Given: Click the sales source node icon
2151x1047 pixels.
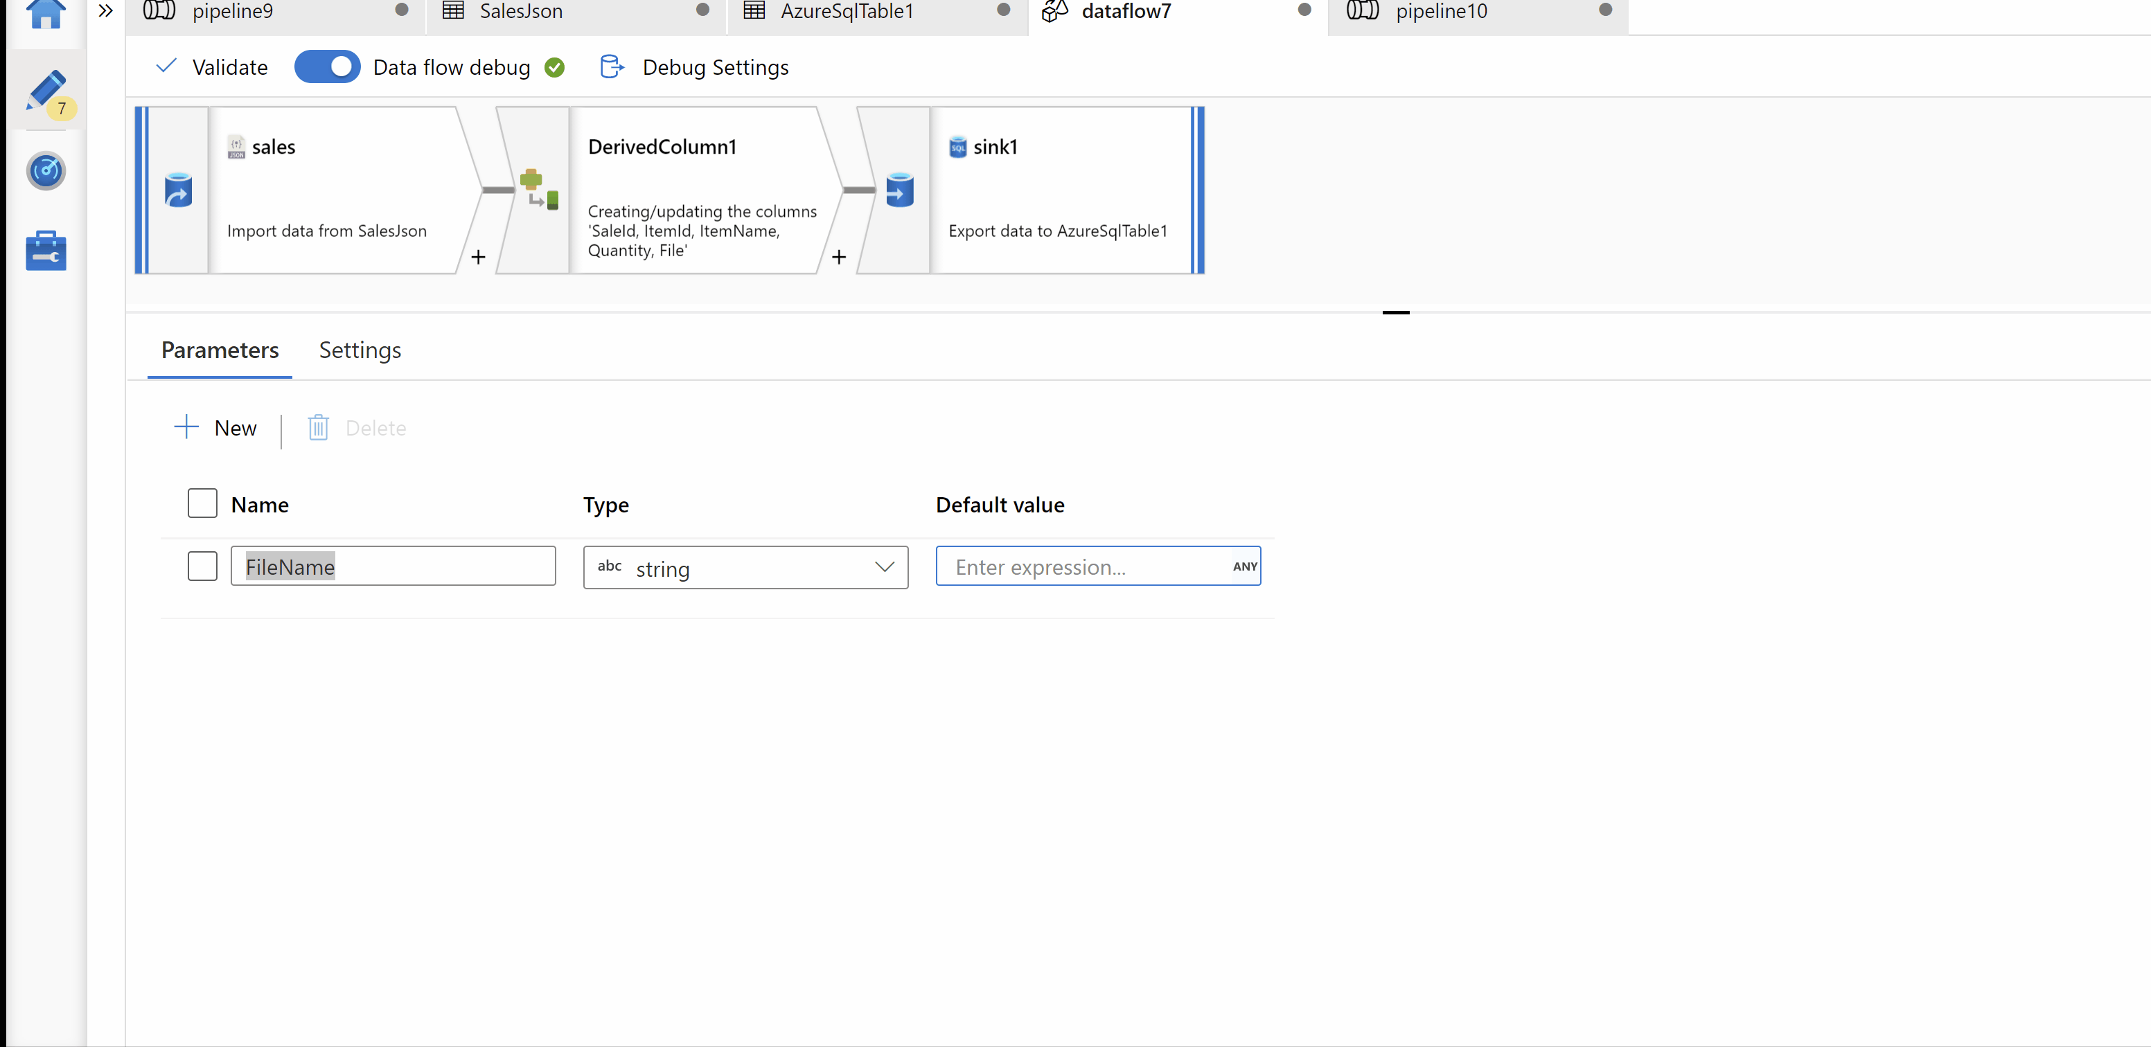Looking at the screenshot, I should click(x=178, y=190).
